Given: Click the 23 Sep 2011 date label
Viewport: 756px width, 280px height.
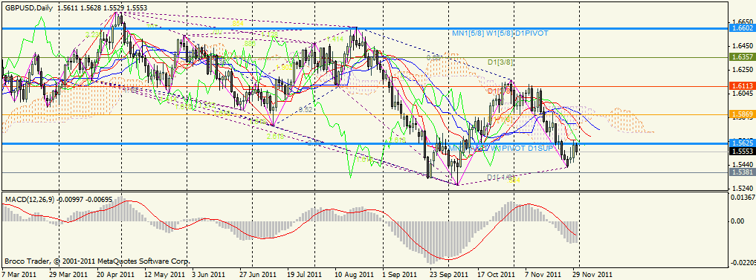Looking at the screenshot, I should (449, 274).
